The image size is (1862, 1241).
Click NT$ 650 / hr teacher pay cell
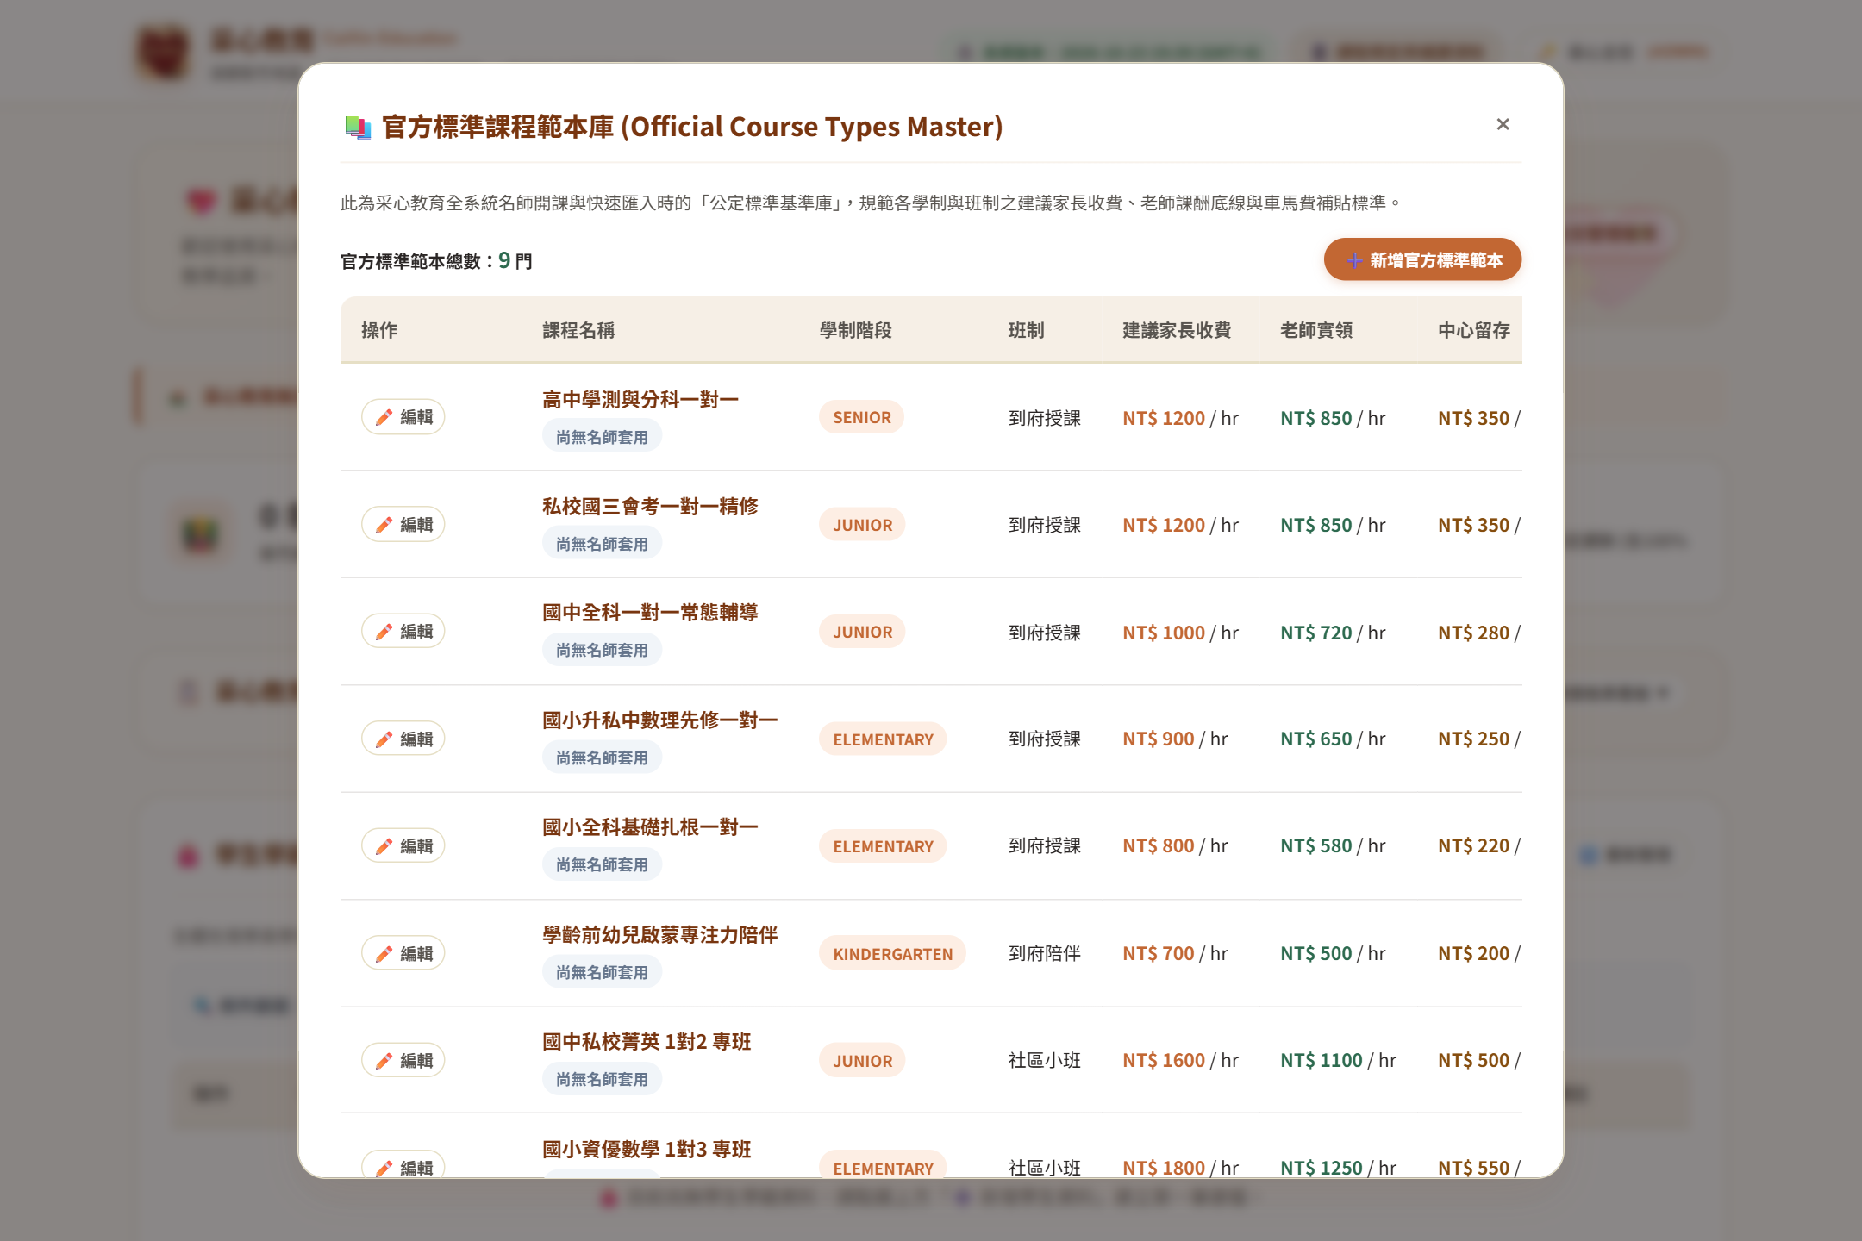click(x=1333, y=739)
